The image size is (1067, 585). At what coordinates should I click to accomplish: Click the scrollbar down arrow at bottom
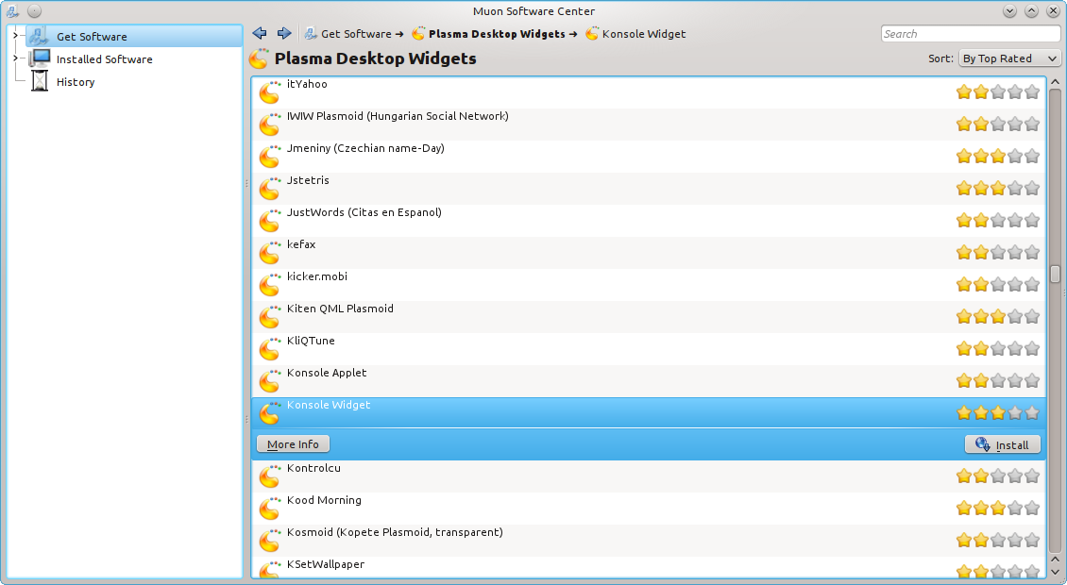(x=1055, y=572)
